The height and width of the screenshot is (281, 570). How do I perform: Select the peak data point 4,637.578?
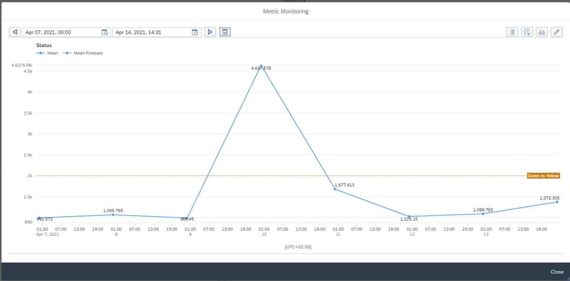pos(260,66)
